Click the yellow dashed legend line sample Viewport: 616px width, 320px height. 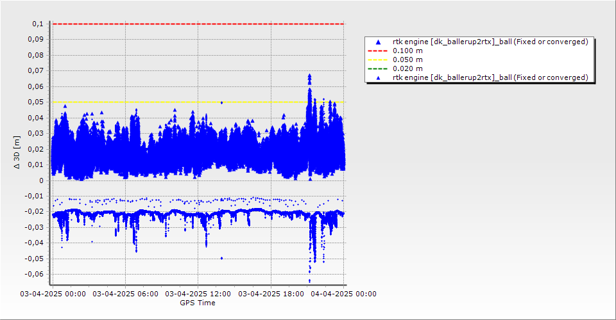pos(378,60)
